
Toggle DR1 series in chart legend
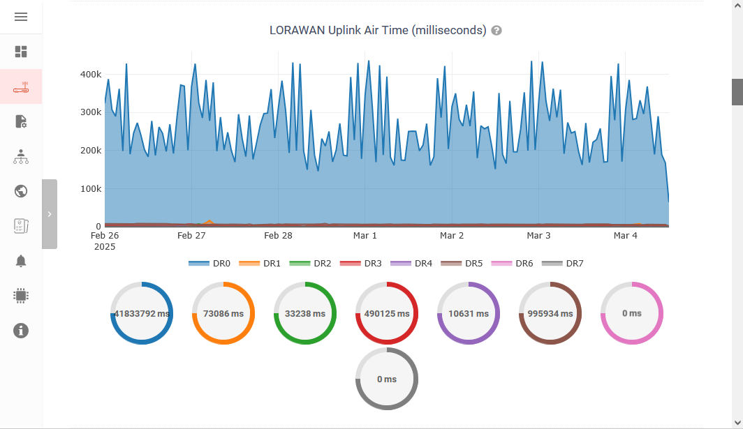260,264
